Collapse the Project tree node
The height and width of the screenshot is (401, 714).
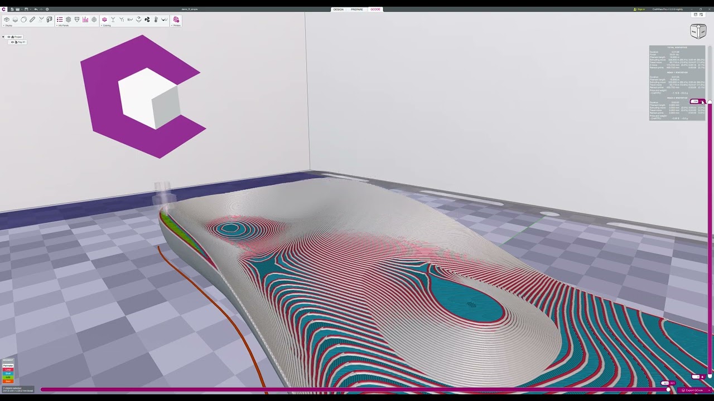[x=3, y=37]
